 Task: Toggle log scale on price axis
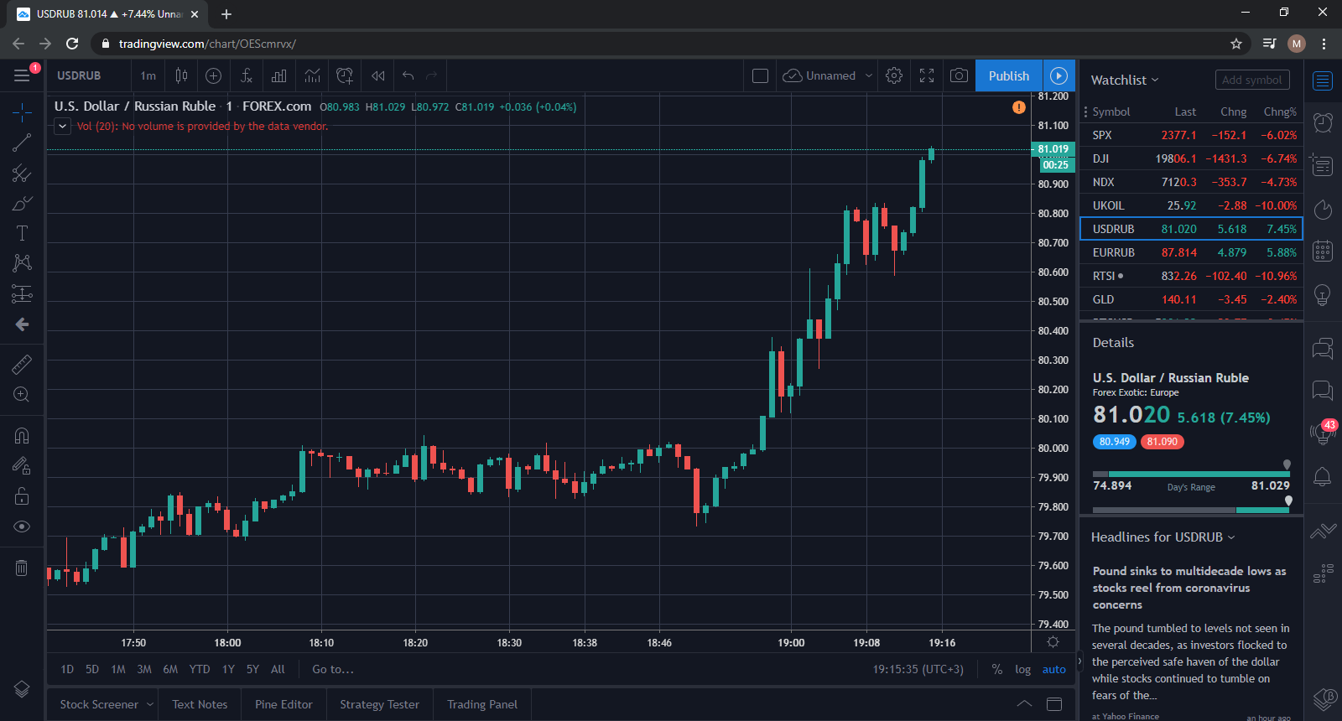pyautogui.click(x=1022, y=669)
